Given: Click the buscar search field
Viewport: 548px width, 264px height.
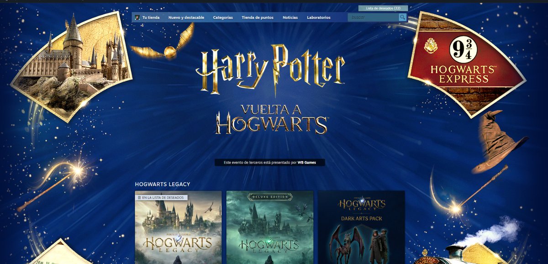Looking at the screenshot, I should click(x=373, y=17).
